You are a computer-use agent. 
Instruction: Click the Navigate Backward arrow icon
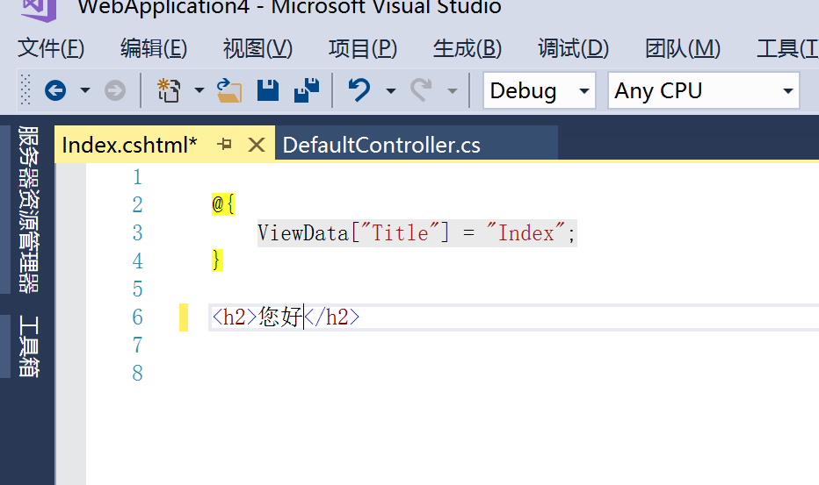pos(55,90)
